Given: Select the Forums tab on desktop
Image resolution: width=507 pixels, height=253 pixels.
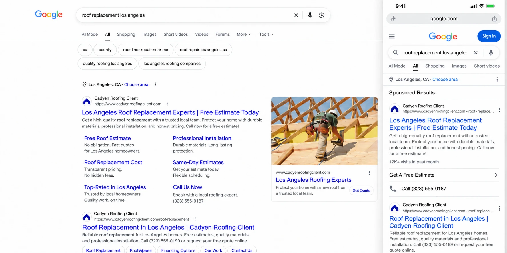Looking at the screenshot, I should coord(223,34).
